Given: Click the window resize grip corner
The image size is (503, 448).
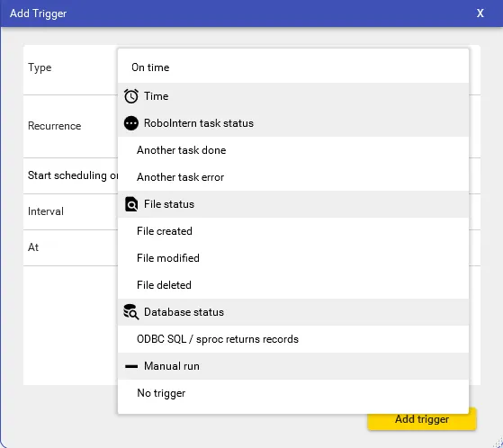Looking at the screenshot, I should (x=499, y=443).
